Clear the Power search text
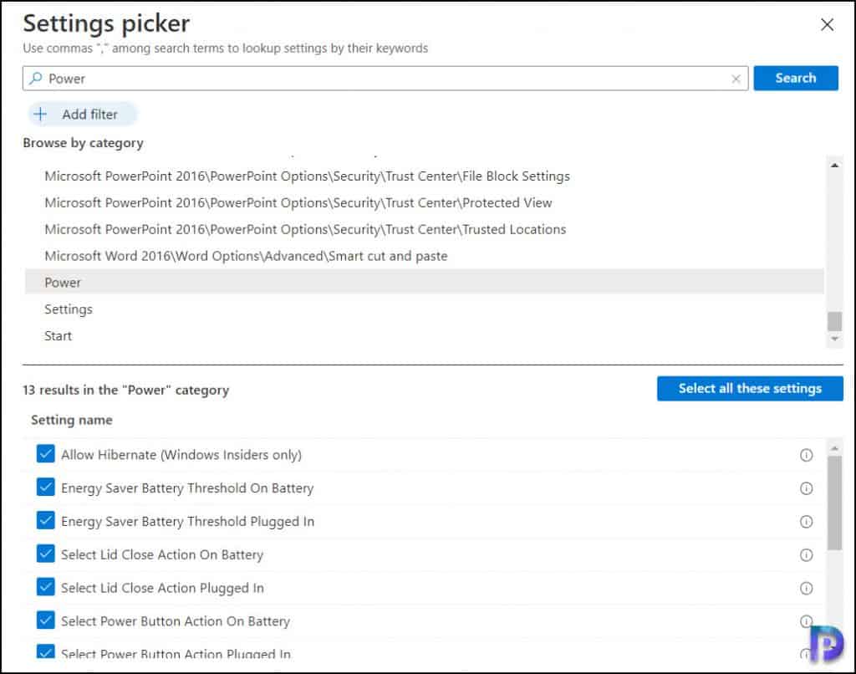856x674 pixels. pyautogui.click(x=736, y=79)
